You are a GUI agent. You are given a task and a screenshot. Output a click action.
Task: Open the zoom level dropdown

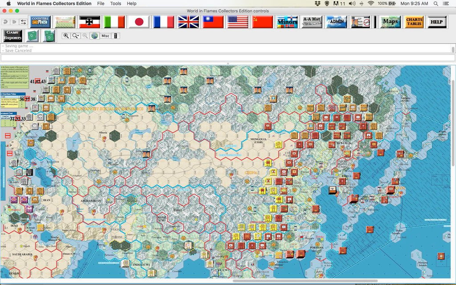point(76,36)
